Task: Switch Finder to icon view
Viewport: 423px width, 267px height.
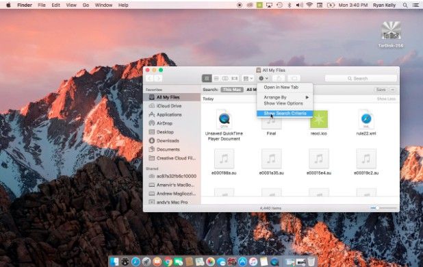Action: click(x=207, y=79)
